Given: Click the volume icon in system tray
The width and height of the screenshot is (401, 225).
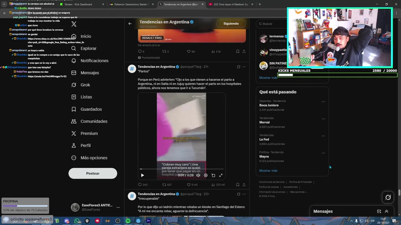Looking at the screenshot, I should pyautogui.click(x=366, y=221).
